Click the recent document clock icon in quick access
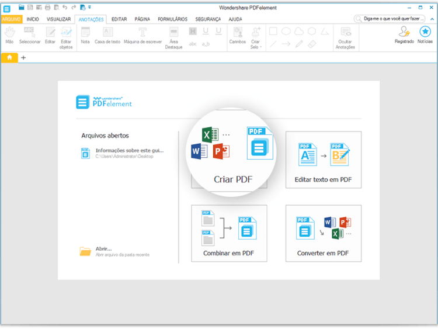This screenshot has width=438, height=329. coord(83,7)
